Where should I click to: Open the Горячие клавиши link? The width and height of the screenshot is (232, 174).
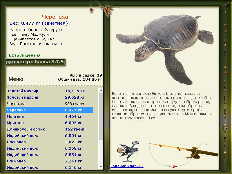point(127,166)
